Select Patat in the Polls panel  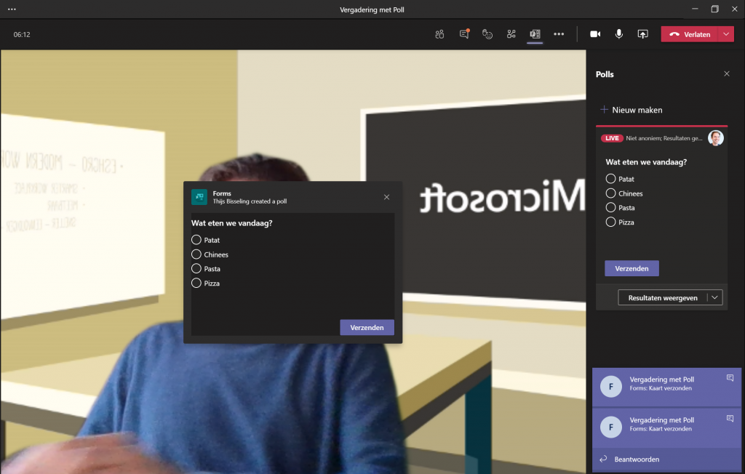click(x=610, y=179)
